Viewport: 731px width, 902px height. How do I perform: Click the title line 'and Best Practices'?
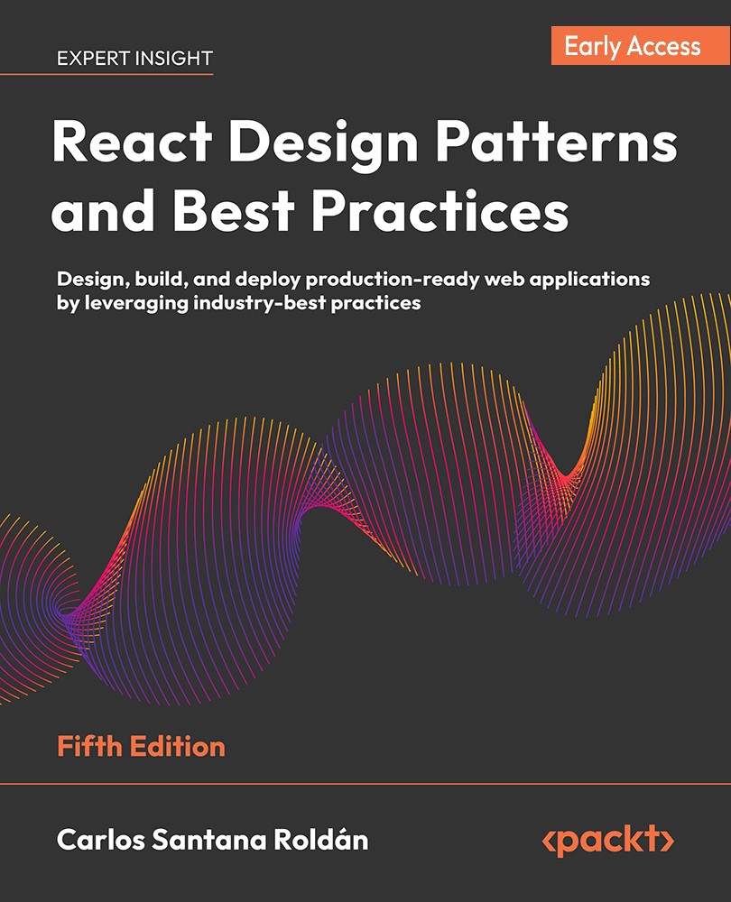point(310,210)
